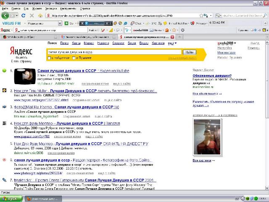269x202 pixels.
Task: Click the Chat icon on Virus FM toolbar
Action: (x=132, y=23)
